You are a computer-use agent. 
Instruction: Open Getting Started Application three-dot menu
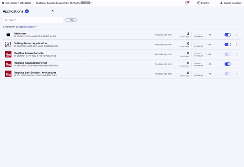coord(236,45)
